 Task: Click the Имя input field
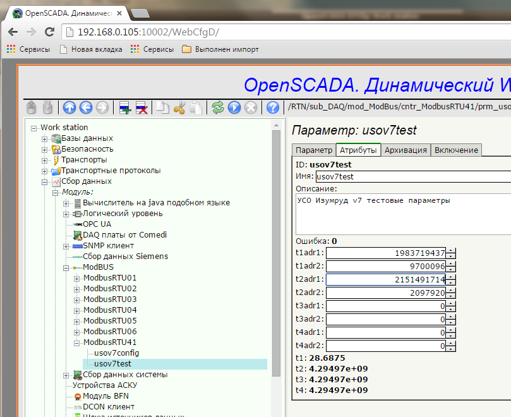(x=412, y=177)
